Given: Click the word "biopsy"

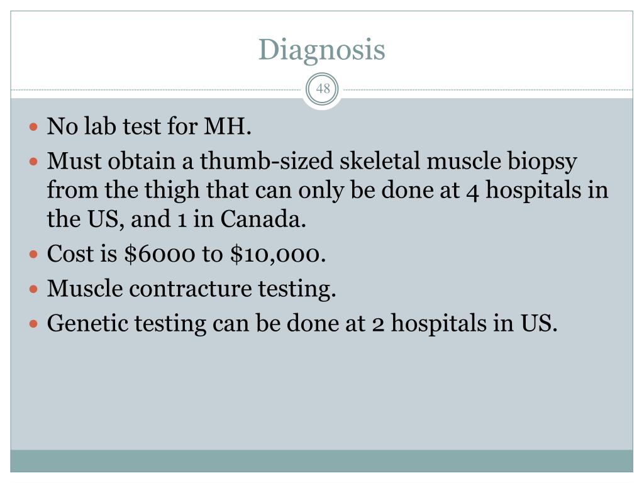Looking at the screenshot, I should pos(542,162).
